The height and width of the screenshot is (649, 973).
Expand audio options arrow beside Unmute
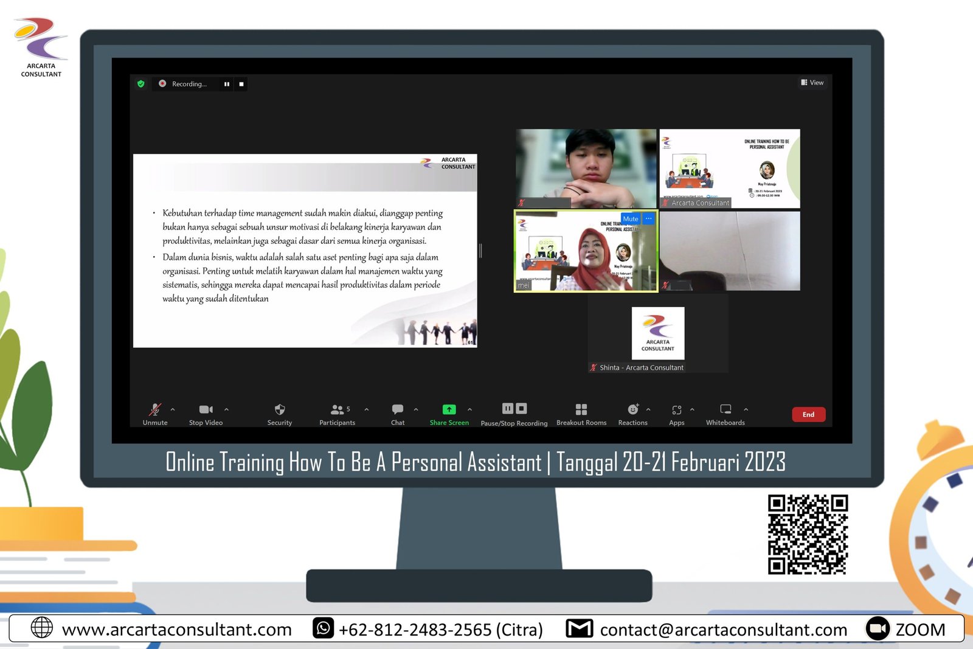173,409
